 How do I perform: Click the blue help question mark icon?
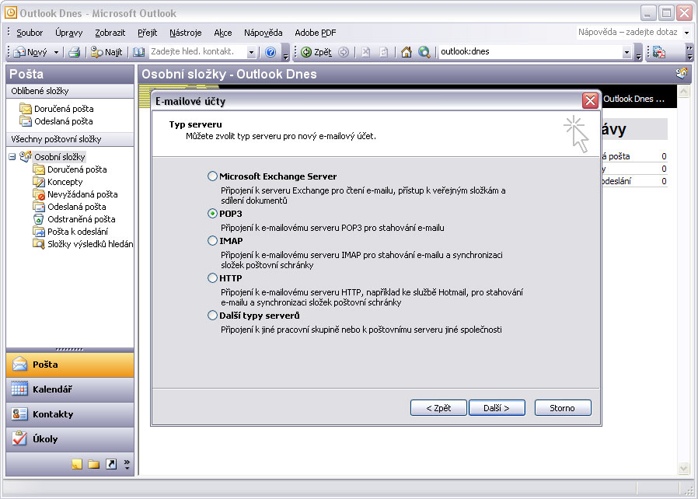270,52
